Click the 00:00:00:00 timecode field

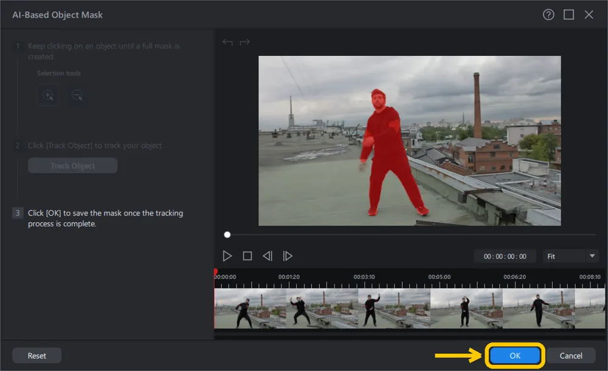pyautogui.click(x=505, y=256)
